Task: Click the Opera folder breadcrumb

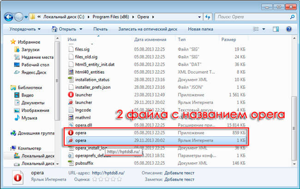Action: [143, 17]
